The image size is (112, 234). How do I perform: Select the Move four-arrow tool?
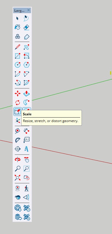(18, 94)
